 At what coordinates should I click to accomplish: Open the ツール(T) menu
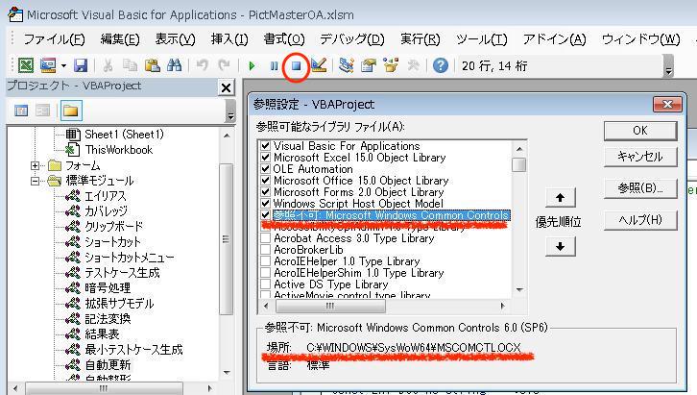pyautogui.click(x=481, y=39)
